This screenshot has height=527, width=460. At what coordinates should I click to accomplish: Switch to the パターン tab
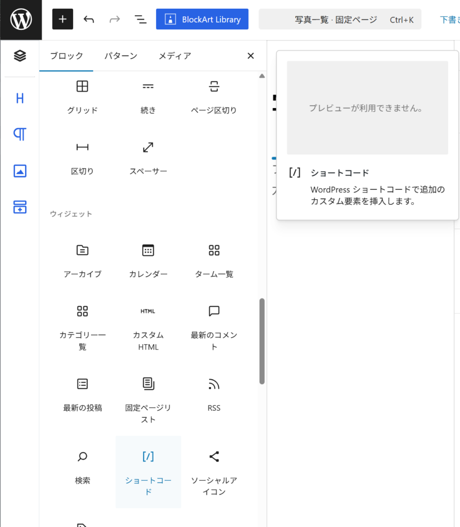121,56
